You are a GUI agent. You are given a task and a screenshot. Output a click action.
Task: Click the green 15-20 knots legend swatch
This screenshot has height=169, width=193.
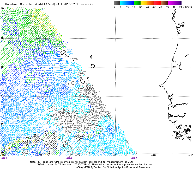[x=137, y=3]
